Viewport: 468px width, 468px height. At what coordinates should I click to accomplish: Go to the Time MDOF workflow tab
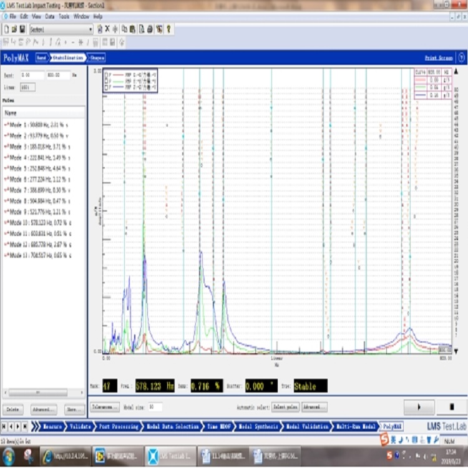(219, 427)
